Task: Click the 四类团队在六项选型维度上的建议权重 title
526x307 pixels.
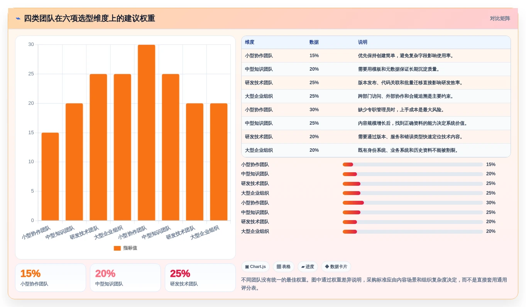Action: [x=90, y=19]
